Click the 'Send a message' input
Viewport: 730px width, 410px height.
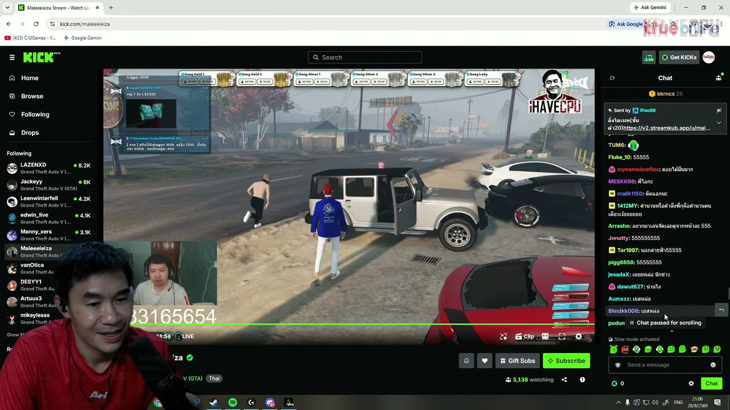tap(665, 365)
